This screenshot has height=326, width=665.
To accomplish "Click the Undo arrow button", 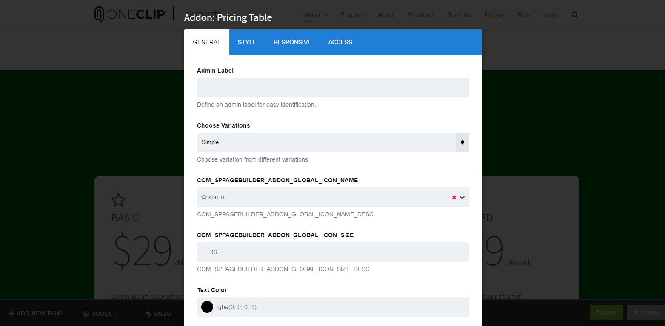I will click(158, 314).
